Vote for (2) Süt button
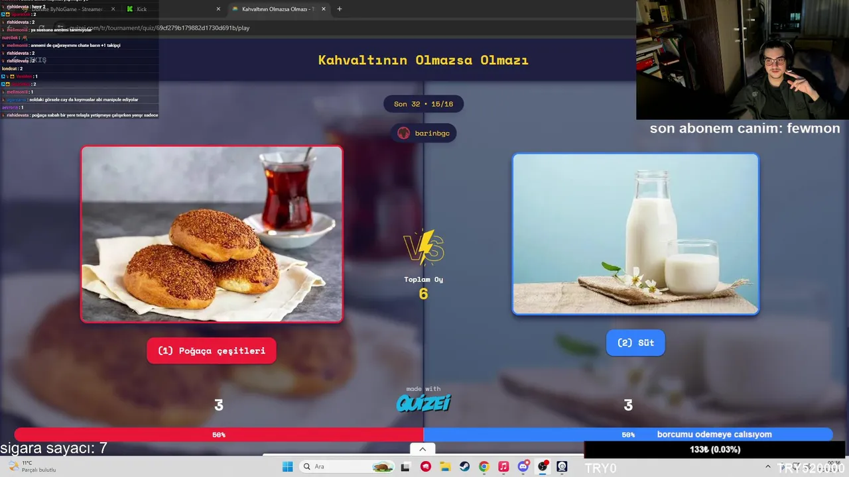The width and height of the screenshot is (849, 477). pyautogui.click(x=635, y=343)
